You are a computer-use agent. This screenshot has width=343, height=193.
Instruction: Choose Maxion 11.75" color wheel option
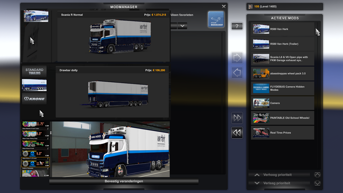pos(35,124)
